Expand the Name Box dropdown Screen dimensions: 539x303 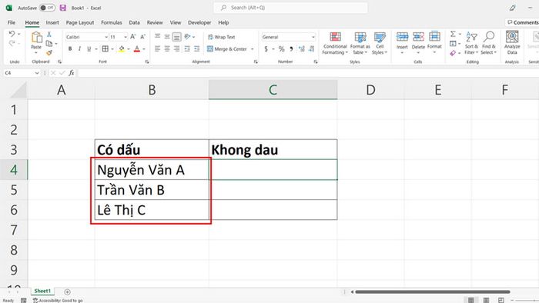click(x=37, y=73)
